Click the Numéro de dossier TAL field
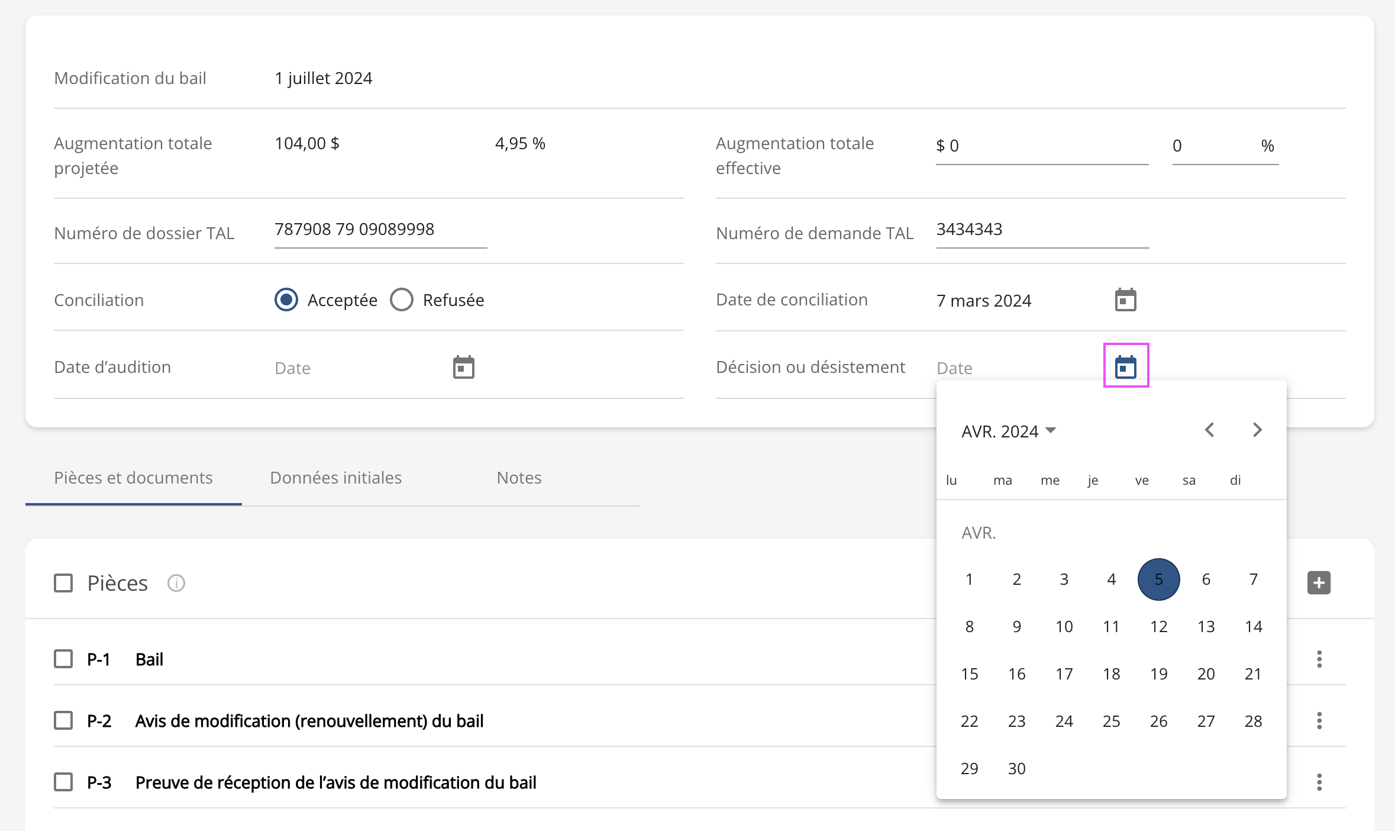Screen dimensions: 1395x831 380,230
